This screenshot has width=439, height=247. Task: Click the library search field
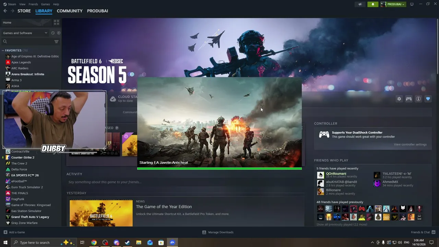[x=27, y=42]
